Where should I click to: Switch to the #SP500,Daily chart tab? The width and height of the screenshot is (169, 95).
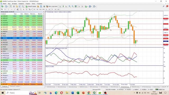click(x=104, y=87)
